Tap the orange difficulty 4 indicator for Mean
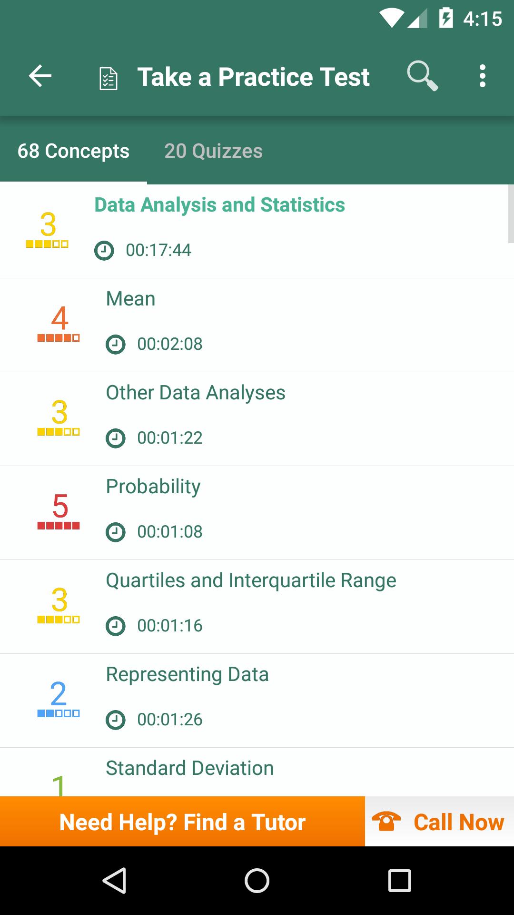The width and height of the screenshot is (514, 915). [59, 324]
